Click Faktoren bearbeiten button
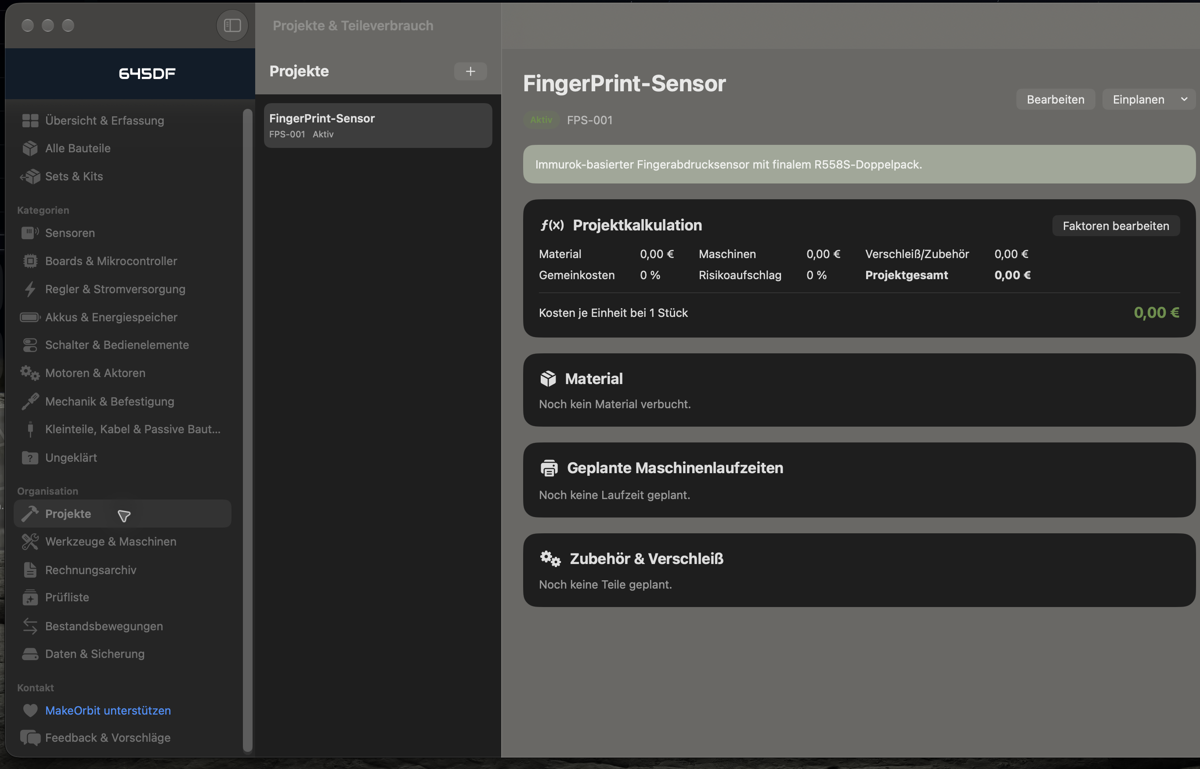This screenshot has height=769, width=1200. [x=1116, y=226]
